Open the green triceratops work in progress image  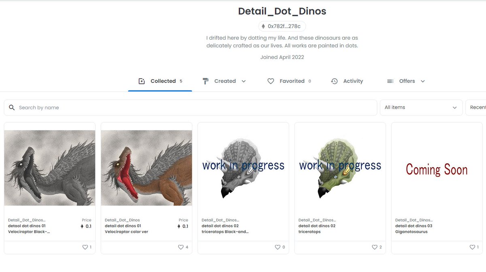(x=340, y=168)
